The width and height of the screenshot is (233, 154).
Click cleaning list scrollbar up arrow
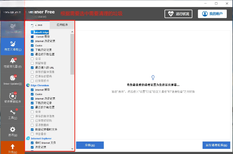[72, 32]
